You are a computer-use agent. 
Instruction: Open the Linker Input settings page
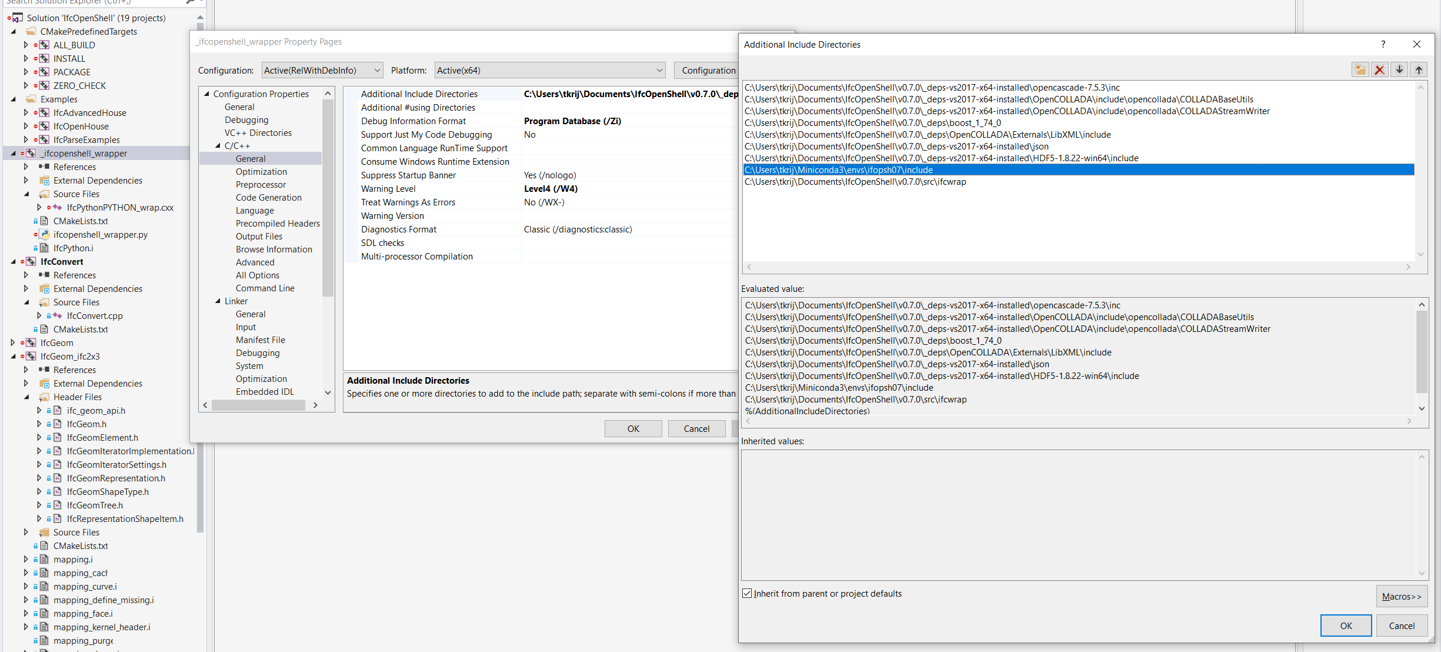(245, 327)
